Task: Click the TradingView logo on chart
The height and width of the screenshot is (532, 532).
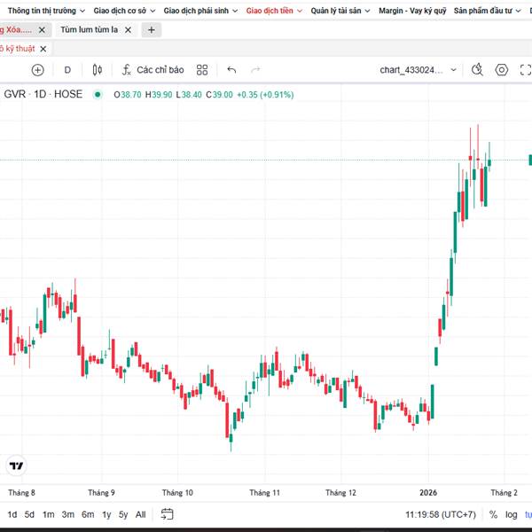Action: pos(16,465)
